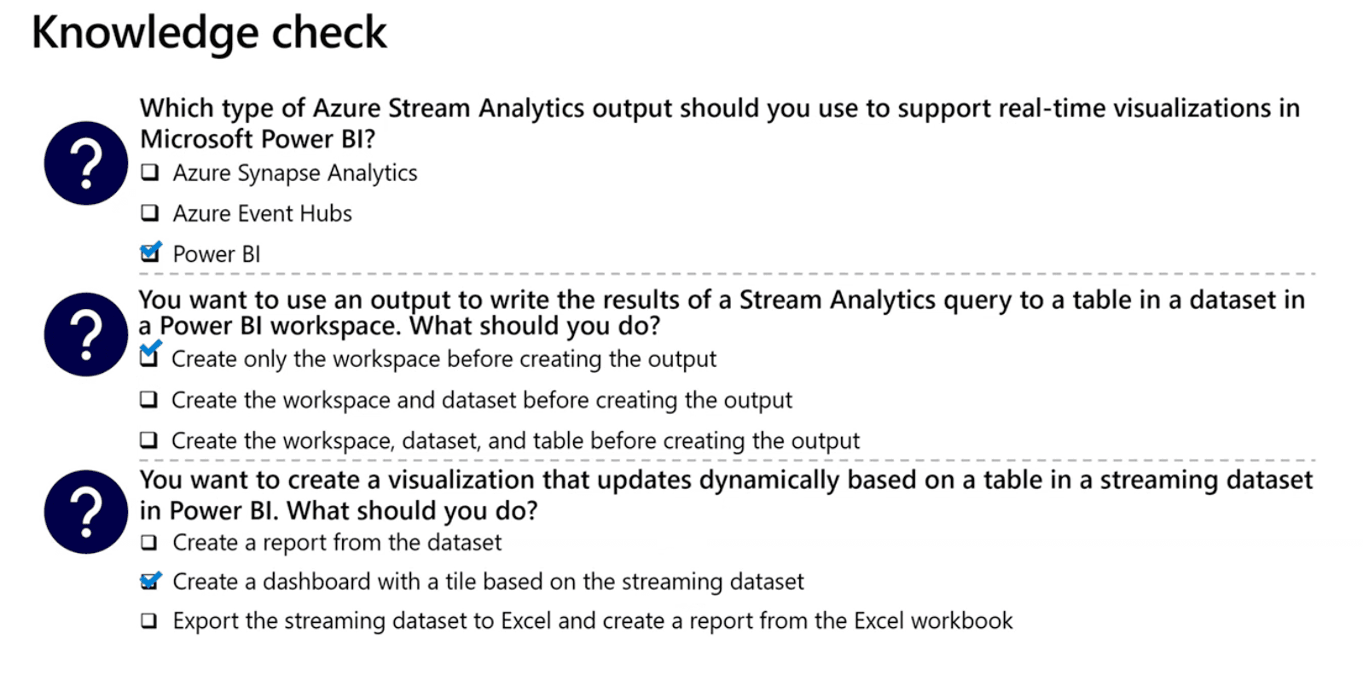Check the Azure Event Hubs checkbox
The height and width of the screenshot is (698, 1363).
coord(150,212)
